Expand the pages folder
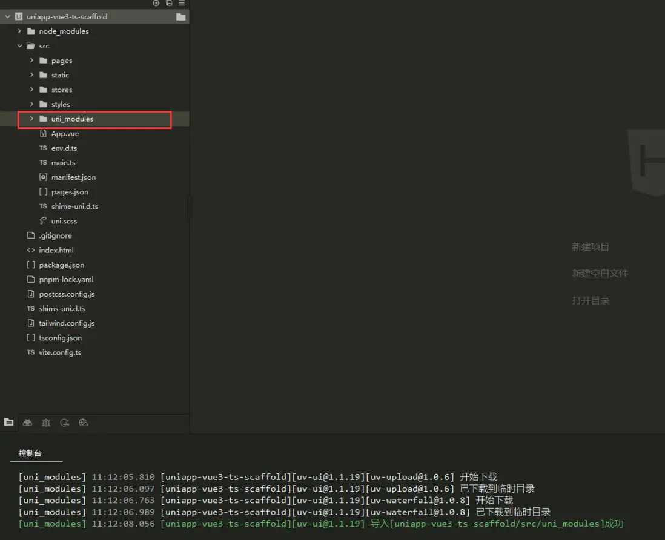 [x=31, y=61]
